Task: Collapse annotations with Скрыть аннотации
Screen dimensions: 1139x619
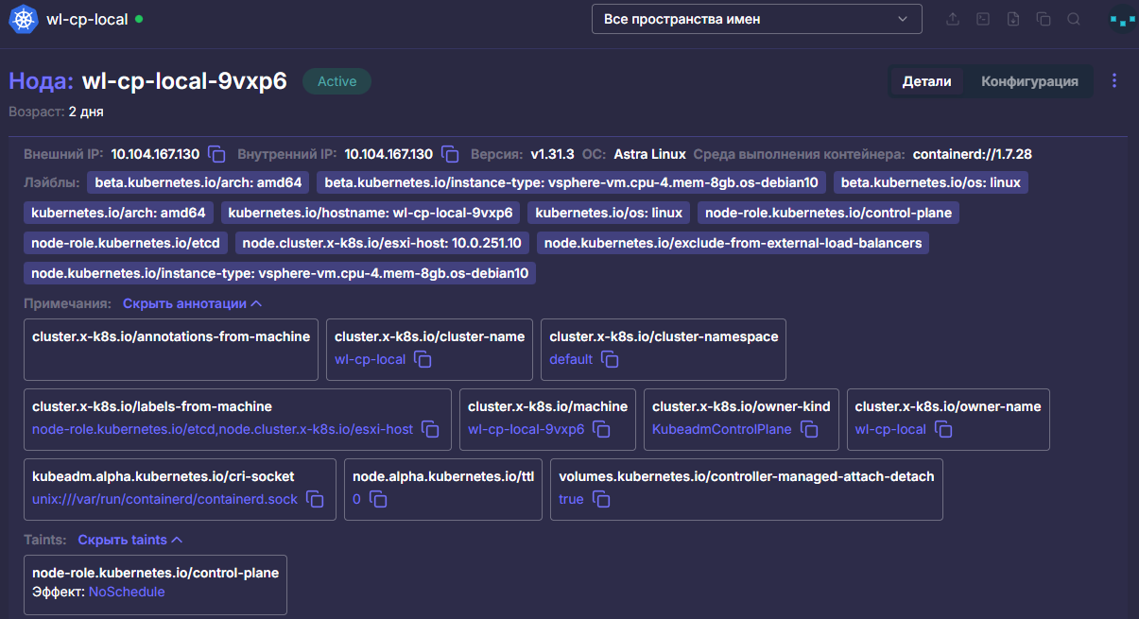Action: 192,304
